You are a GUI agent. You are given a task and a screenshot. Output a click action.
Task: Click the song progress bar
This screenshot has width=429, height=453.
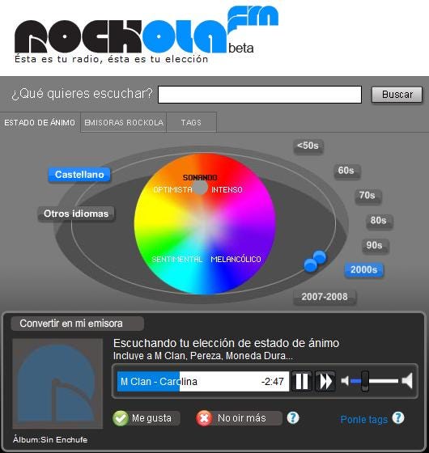tap(203, 381)
